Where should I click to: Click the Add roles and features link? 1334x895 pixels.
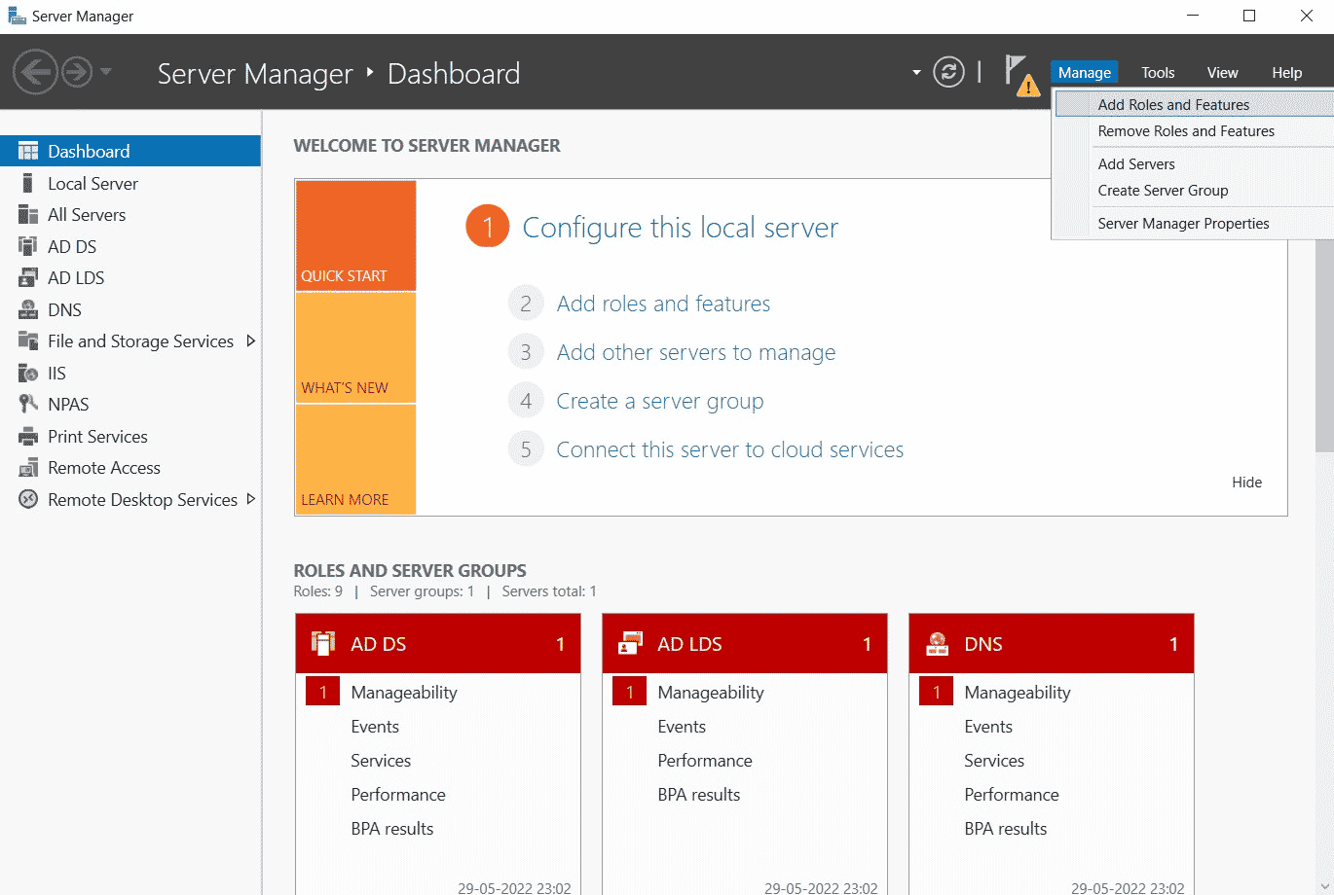pos(663,304)
